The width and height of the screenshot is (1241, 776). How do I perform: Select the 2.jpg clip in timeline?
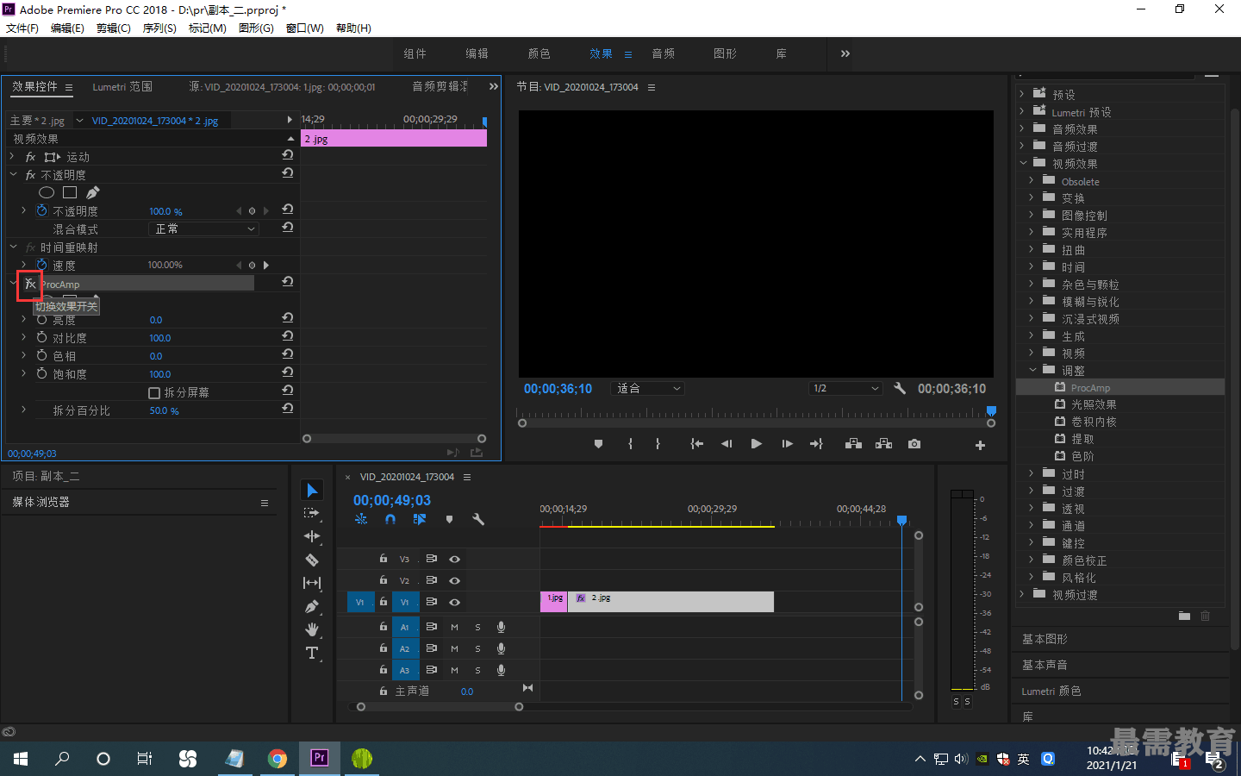670,602
